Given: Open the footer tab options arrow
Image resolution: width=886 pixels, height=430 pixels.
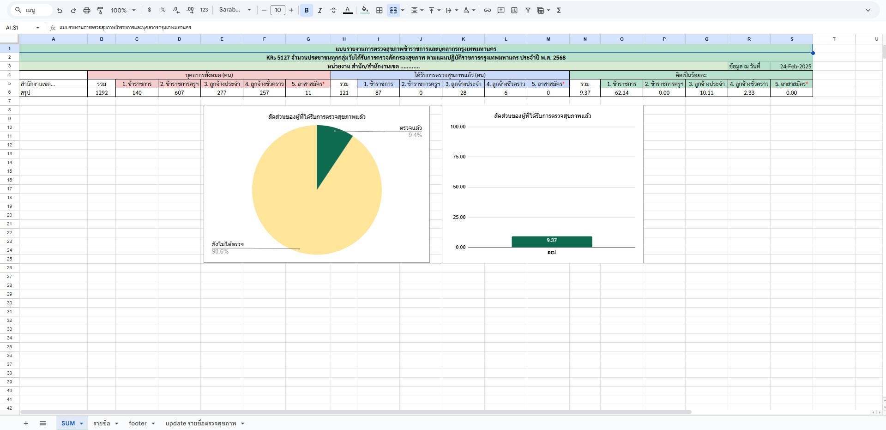Looking at the screenshot, I should click(153, 424).
